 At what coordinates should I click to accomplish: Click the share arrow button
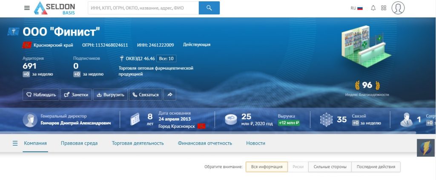(169, 95)
